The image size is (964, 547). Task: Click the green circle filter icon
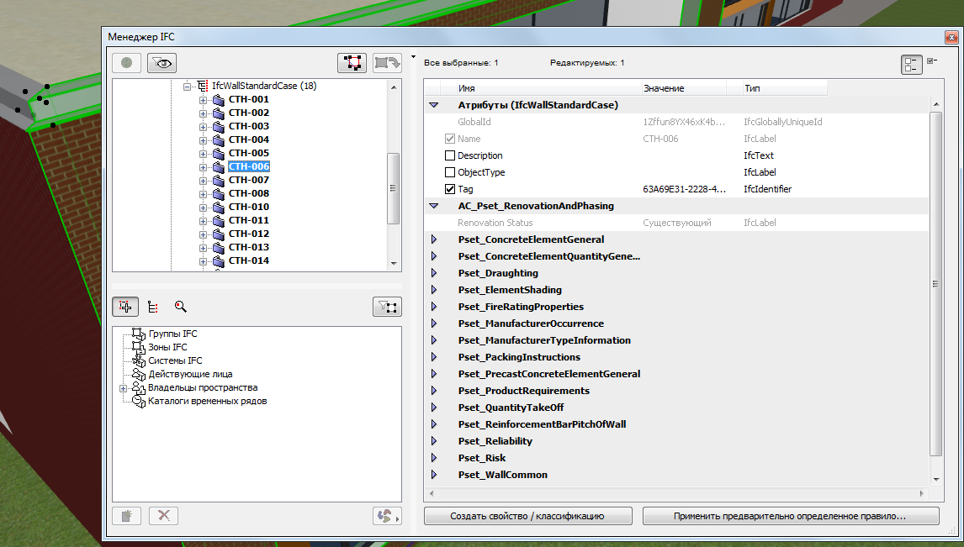tap(127, 63)
